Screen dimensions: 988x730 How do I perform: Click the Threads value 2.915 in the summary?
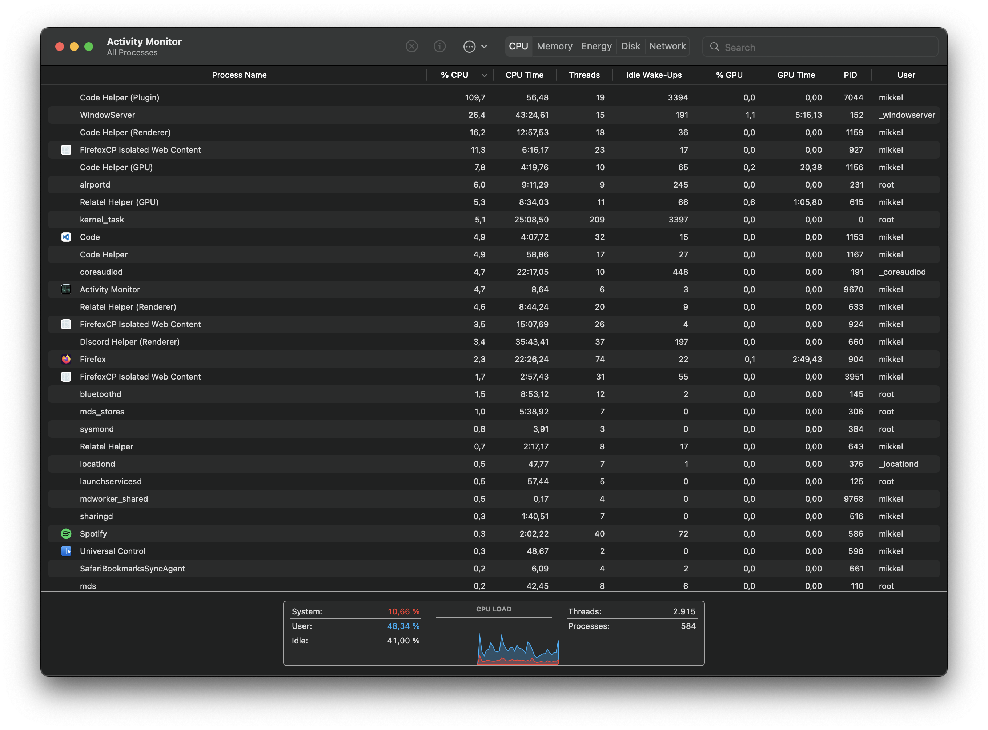683,611
